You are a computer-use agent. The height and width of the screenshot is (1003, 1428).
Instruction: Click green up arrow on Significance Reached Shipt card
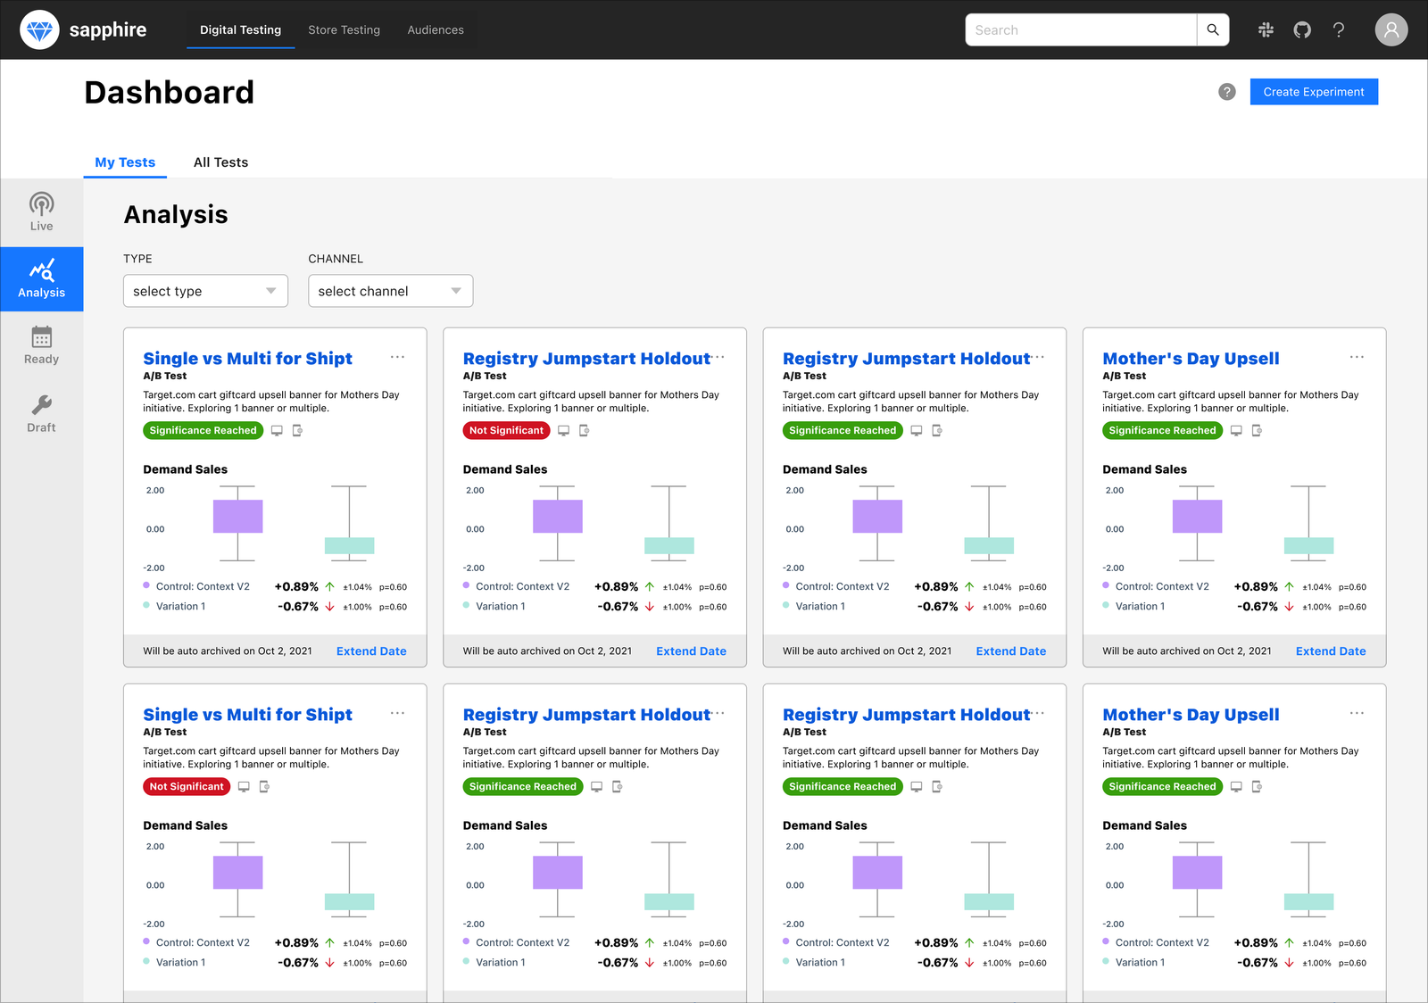click(x=329, y=586)
